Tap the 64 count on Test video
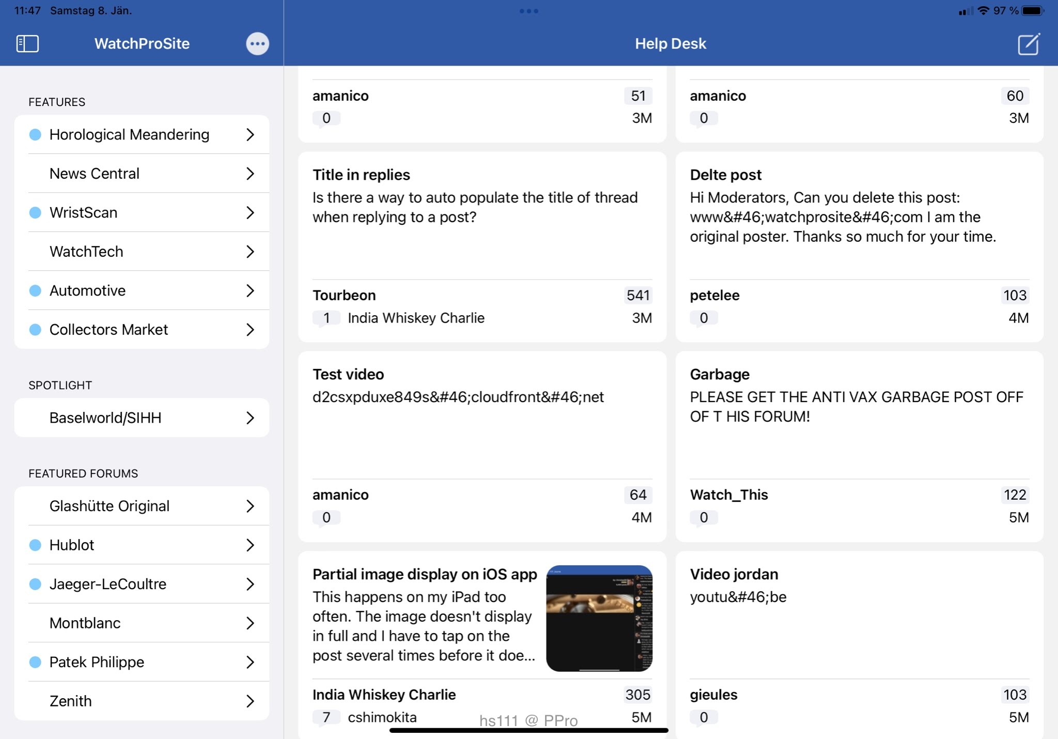The width and height of the screenshot is (1058, 739). tap(638, 495)
